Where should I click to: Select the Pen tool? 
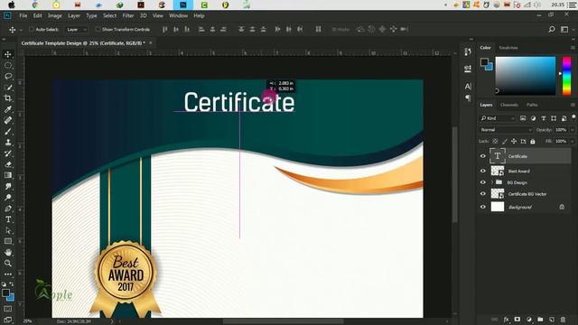point(8,209)
